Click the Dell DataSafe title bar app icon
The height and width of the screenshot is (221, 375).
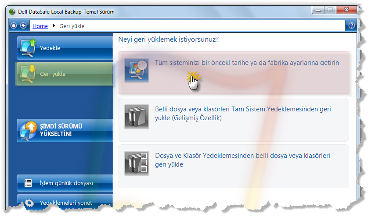[x=12, y=12]
